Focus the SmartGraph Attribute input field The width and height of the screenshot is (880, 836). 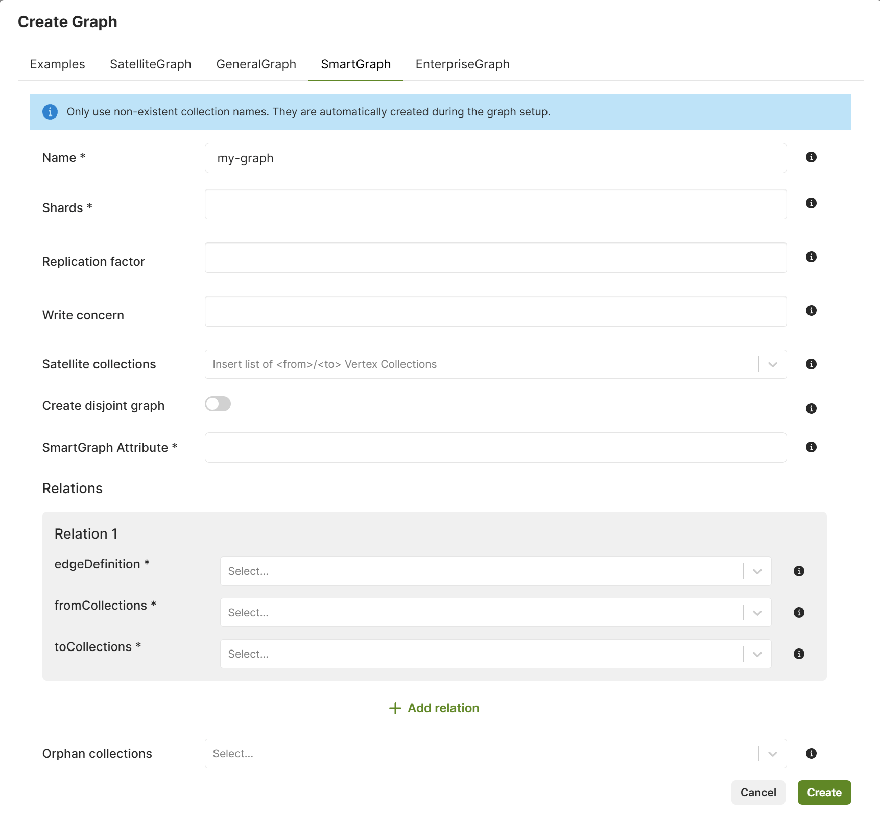coord(495,448)
